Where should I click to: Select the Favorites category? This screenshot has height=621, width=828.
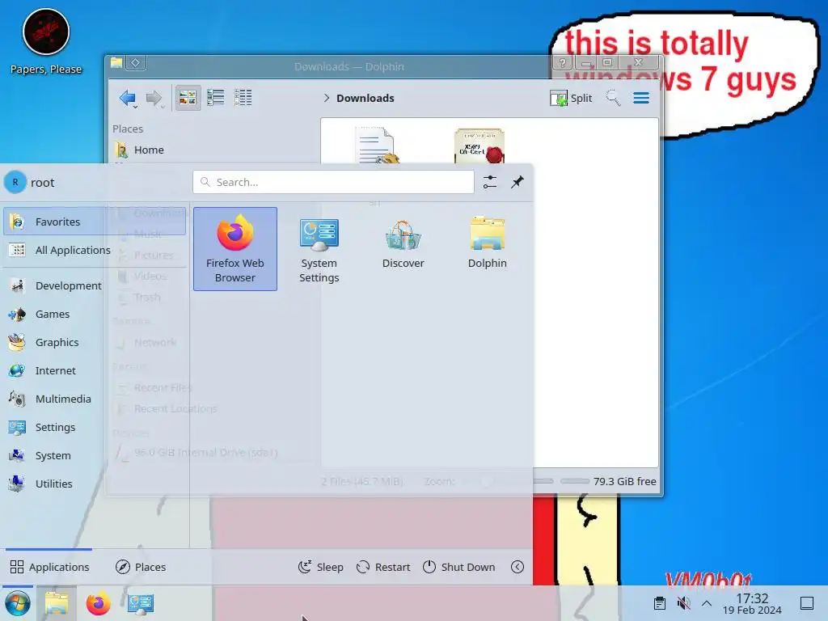95,222
